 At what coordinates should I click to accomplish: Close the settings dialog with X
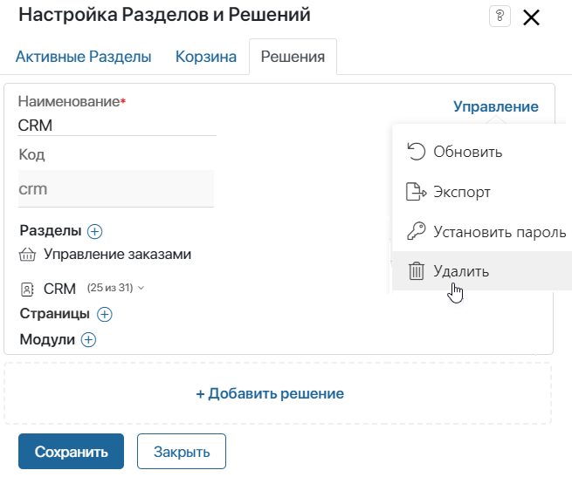pos(531,17)
